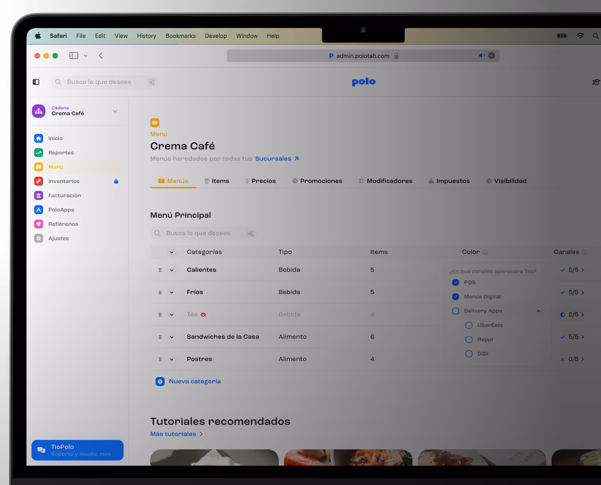Open the Bookmarks menu
This screenshot has height=485, width=601.
coord(180,36)
